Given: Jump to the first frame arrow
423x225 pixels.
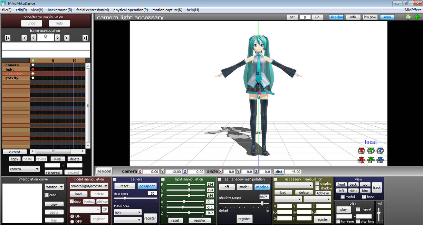Looking at the screenshot, I should click(8, 38).
